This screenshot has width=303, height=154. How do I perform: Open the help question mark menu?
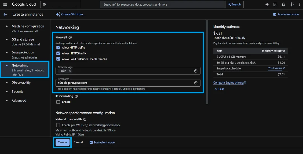point(291,5)
